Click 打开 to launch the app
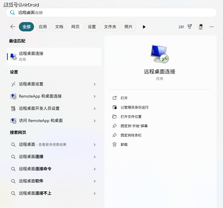The image size is (223, 208). click(124, 98)
